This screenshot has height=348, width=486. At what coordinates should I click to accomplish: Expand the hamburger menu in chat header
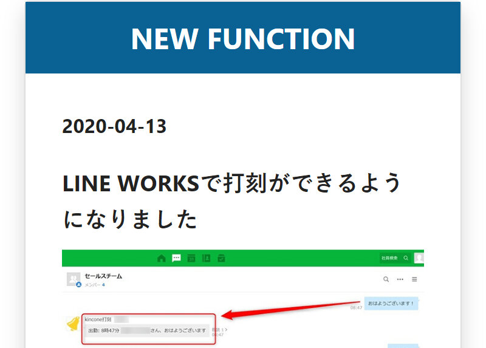tap(415, 279)
